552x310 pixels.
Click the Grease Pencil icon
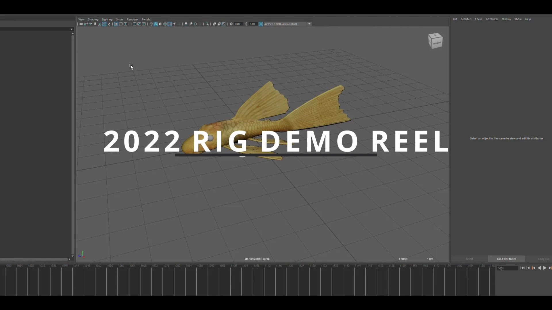point(109,24)
